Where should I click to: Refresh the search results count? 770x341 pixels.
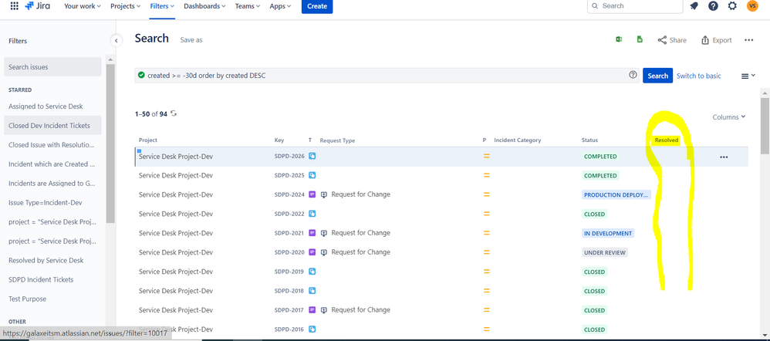click(x=174, y=113)
